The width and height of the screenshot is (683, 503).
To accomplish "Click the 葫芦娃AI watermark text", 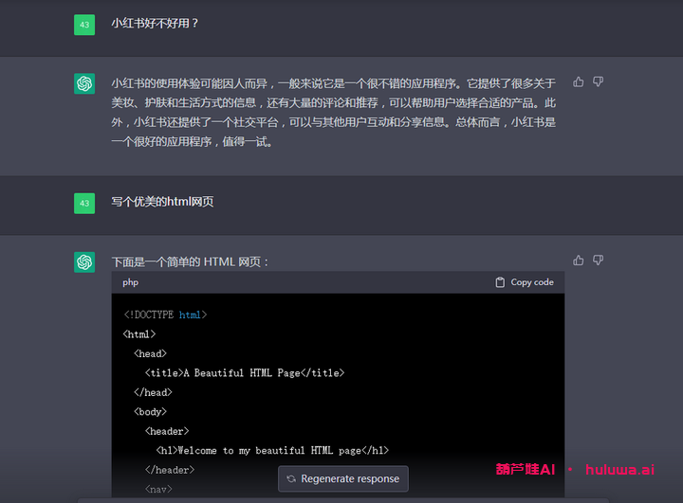I will (x=525, y=469).
